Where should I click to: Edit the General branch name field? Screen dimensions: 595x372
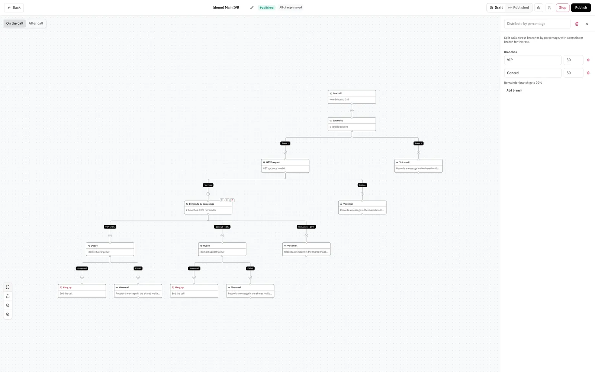pyautogui.click(x=533, y=73)
